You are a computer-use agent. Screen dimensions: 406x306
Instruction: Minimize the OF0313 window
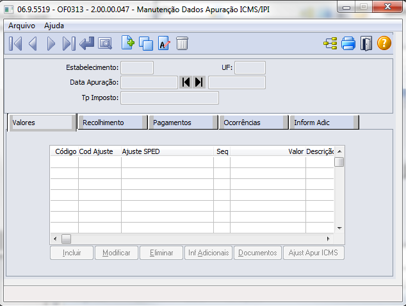point(346,7)
